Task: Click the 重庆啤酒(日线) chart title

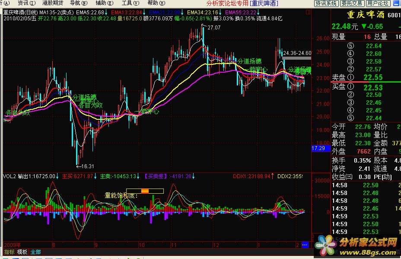Action: pos(20,12)
